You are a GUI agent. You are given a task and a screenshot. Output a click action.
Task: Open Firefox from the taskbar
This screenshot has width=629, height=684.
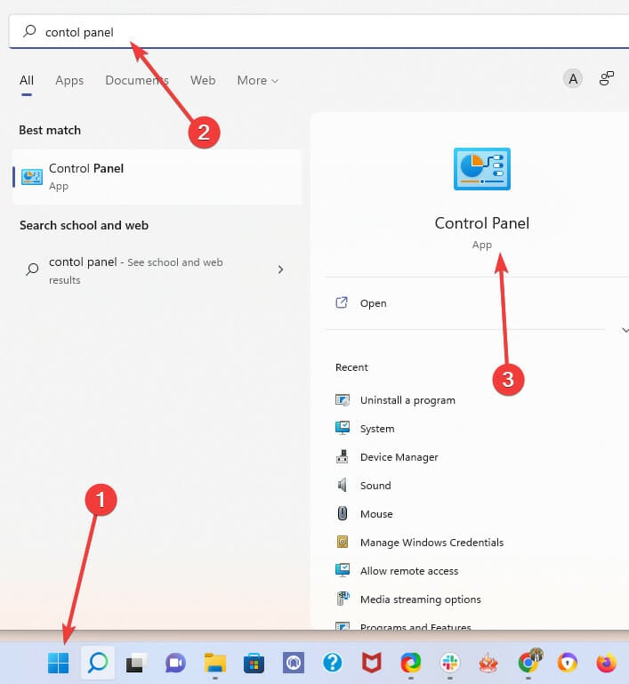pos(607,663)
